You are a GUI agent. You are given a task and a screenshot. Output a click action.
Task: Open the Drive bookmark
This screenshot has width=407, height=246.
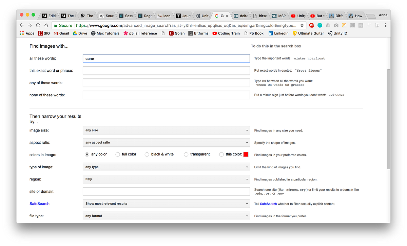[x=80, y=33]
